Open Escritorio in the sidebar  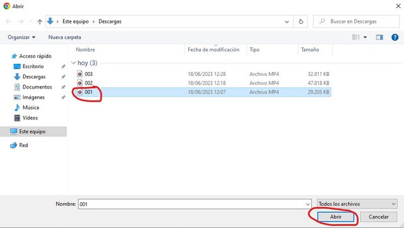point(33,66)
